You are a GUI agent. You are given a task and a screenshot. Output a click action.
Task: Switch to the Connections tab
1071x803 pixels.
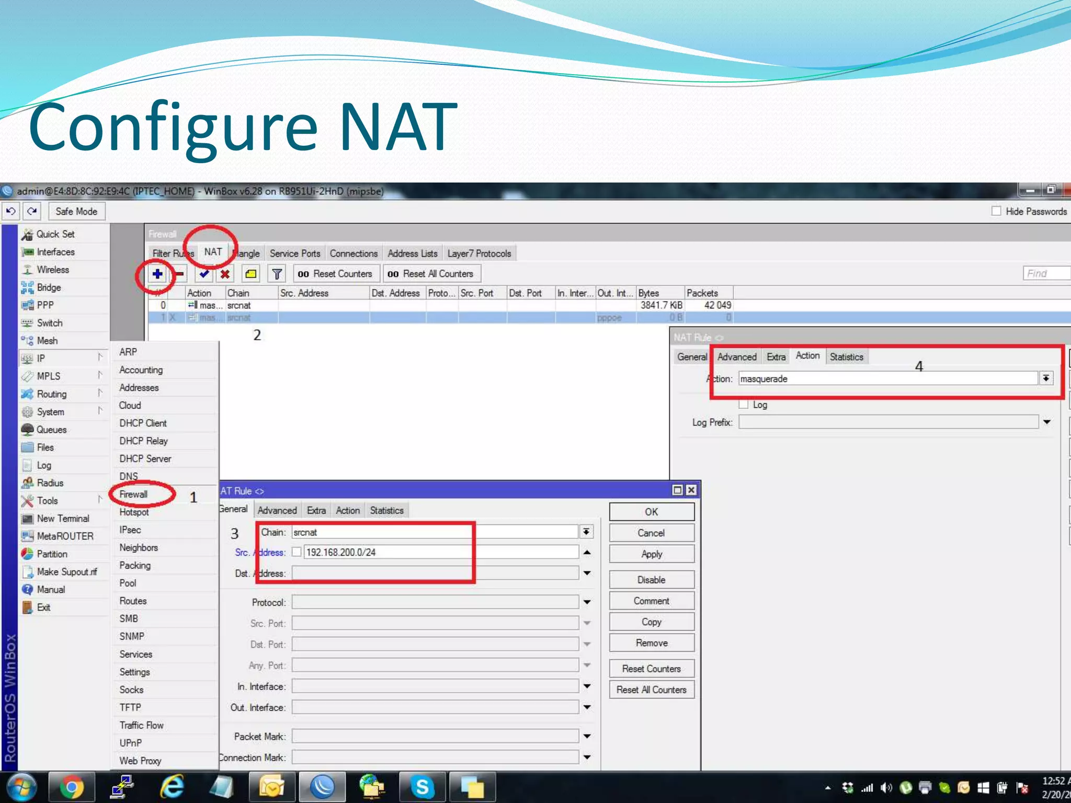[354, 254]
